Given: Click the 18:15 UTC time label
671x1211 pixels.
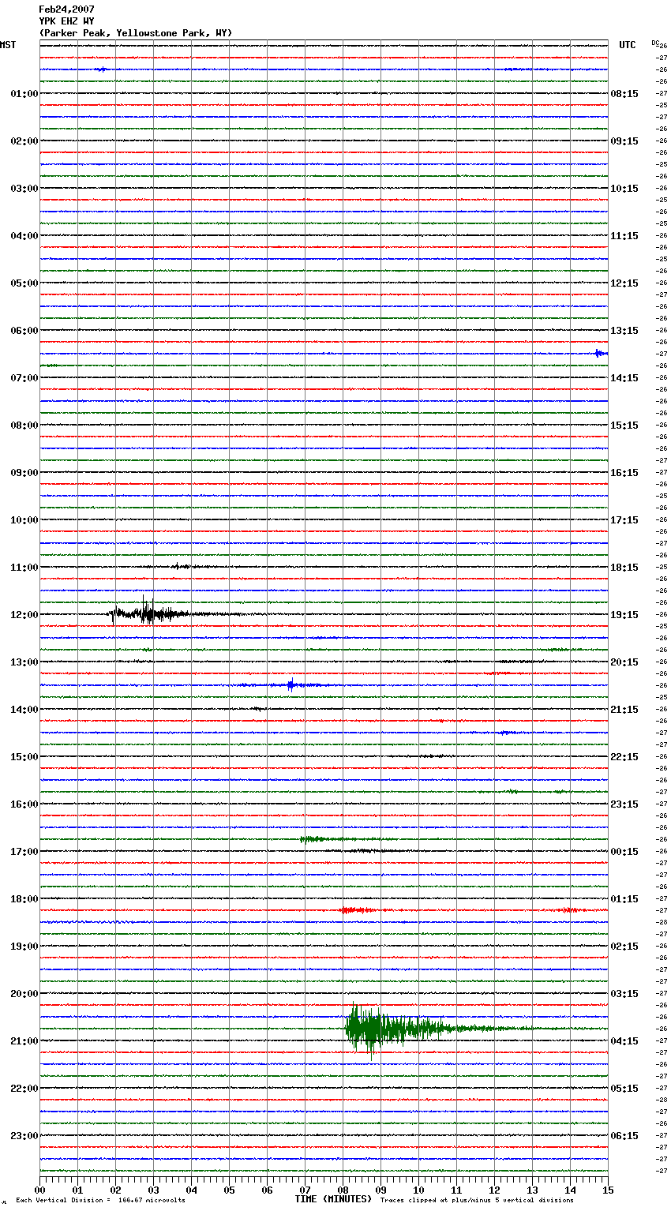Looking at the screenshot, I should click(624, 568).
